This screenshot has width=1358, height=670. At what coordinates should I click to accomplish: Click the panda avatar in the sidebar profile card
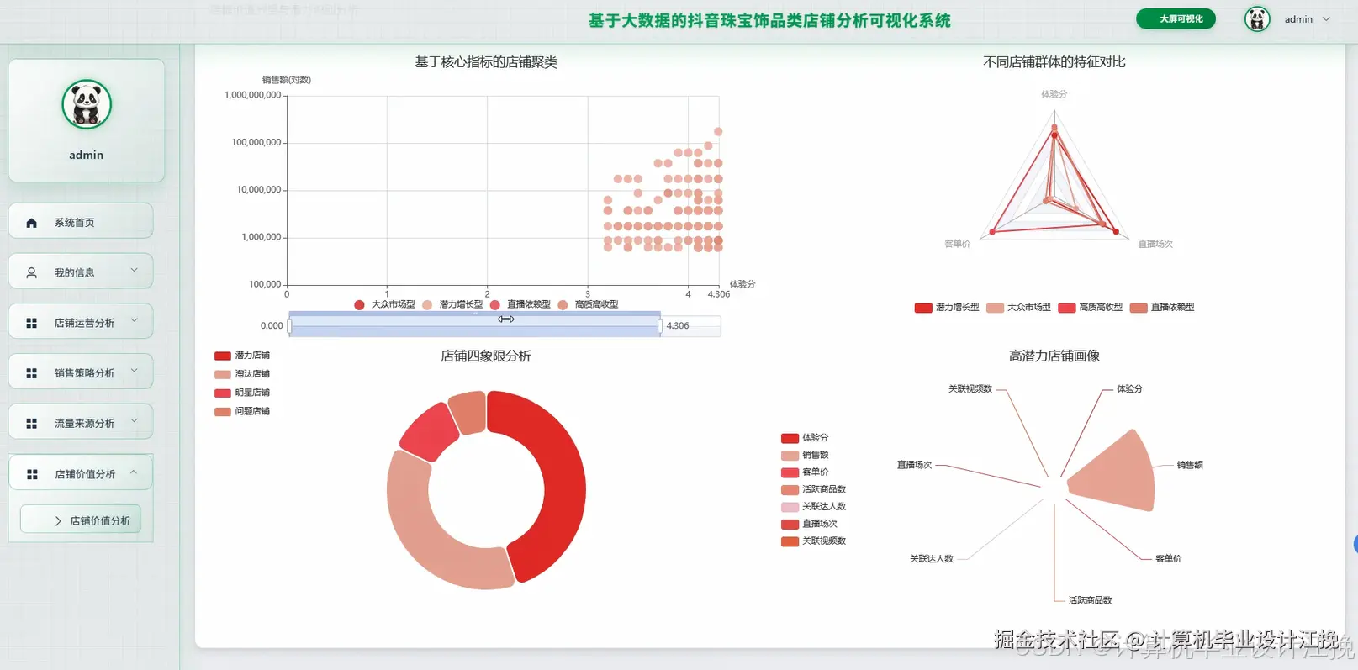point(87,104)
